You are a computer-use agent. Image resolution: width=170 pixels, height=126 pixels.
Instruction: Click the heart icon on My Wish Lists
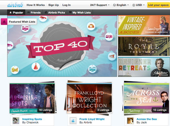point(70,12)
